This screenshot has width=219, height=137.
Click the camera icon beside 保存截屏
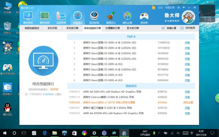(x=182, y=28)
